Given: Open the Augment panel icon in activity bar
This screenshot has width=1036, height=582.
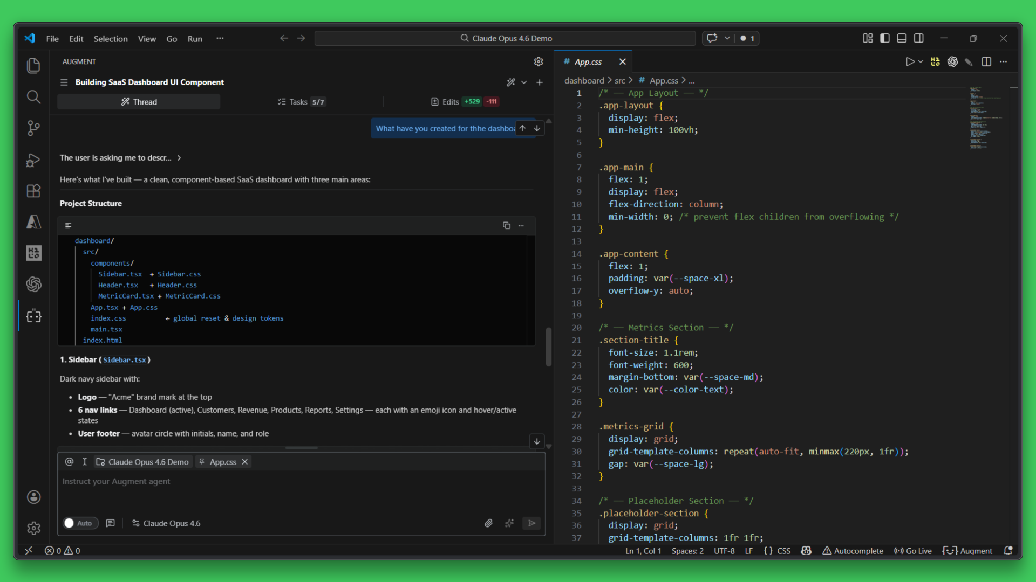Looking at the screenshot, I should (33, 316).
